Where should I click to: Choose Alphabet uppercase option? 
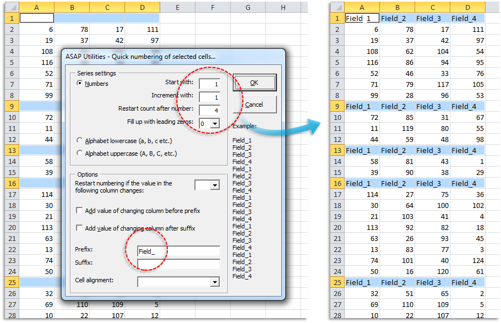coord(80,153)
